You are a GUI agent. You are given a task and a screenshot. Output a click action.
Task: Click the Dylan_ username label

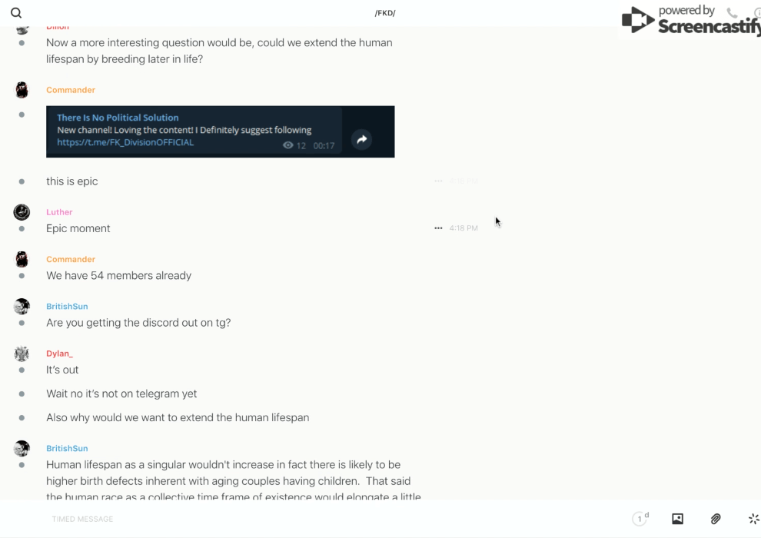59,354
